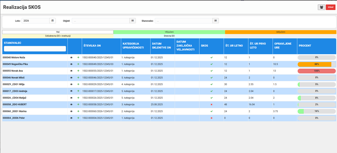View details for Motore Nuša via eye icon

(71, 57)
